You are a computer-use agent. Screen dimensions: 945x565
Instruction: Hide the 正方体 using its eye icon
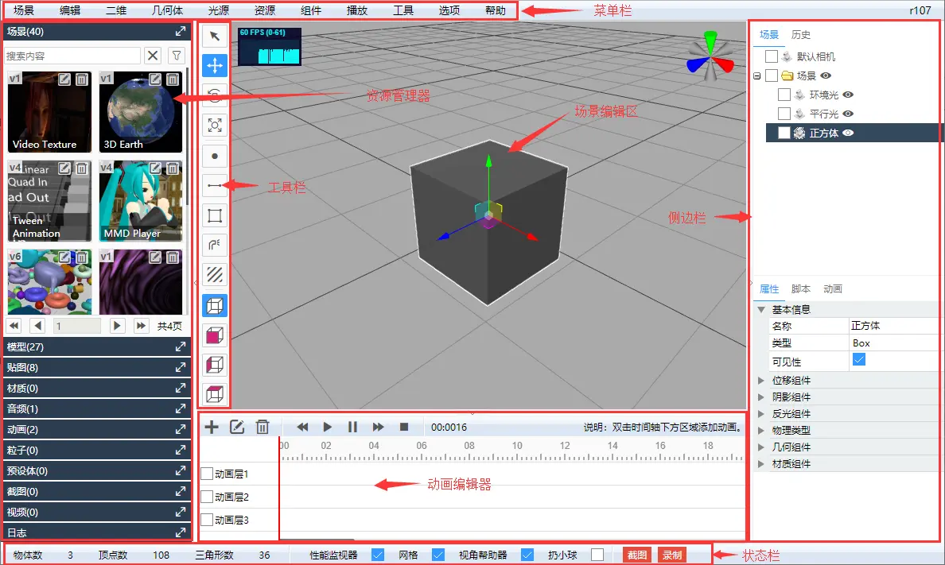point(848,133)
